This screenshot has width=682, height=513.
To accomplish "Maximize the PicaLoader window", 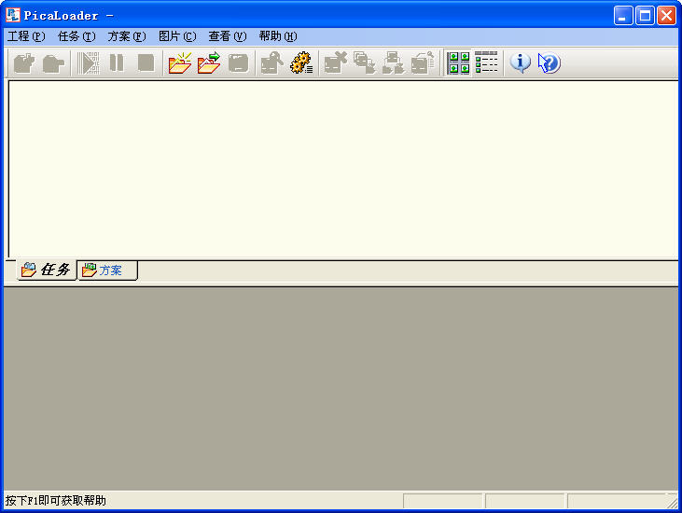I will pyautogui.click(x=645, y=16).
